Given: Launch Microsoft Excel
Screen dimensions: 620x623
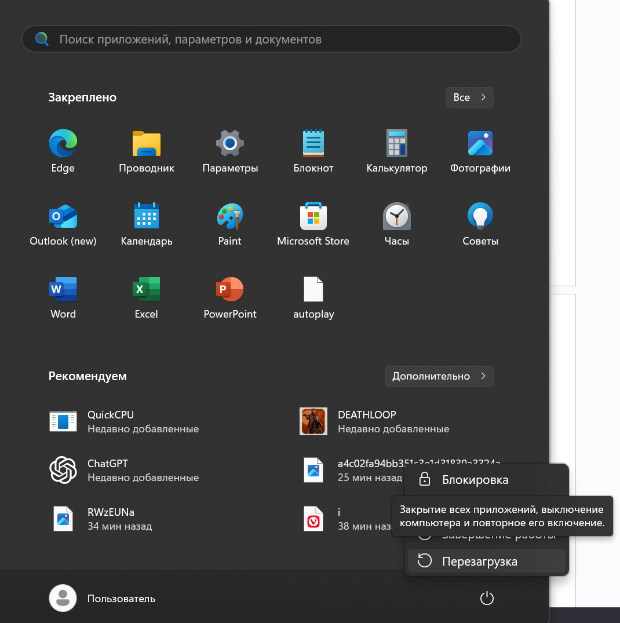Looking at the screenshot, I should [x=147, y=297].
